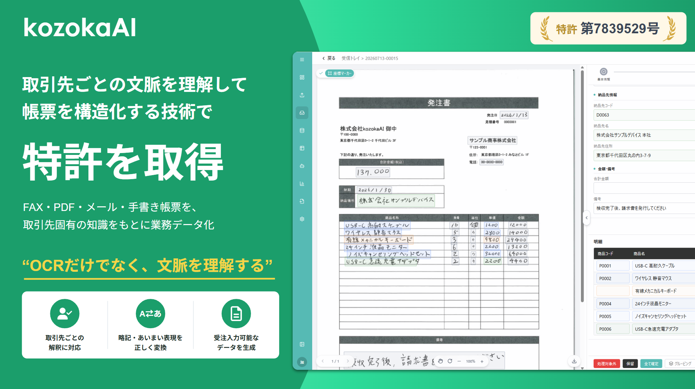695x389 pixels.
Task: Click the kozokaAI logo
Action: tap(80, 28)
